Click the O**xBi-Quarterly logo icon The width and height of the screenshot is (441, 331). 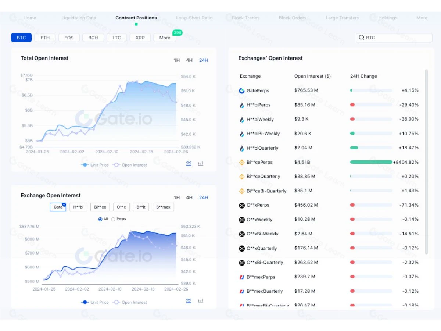tap(242, 263)
